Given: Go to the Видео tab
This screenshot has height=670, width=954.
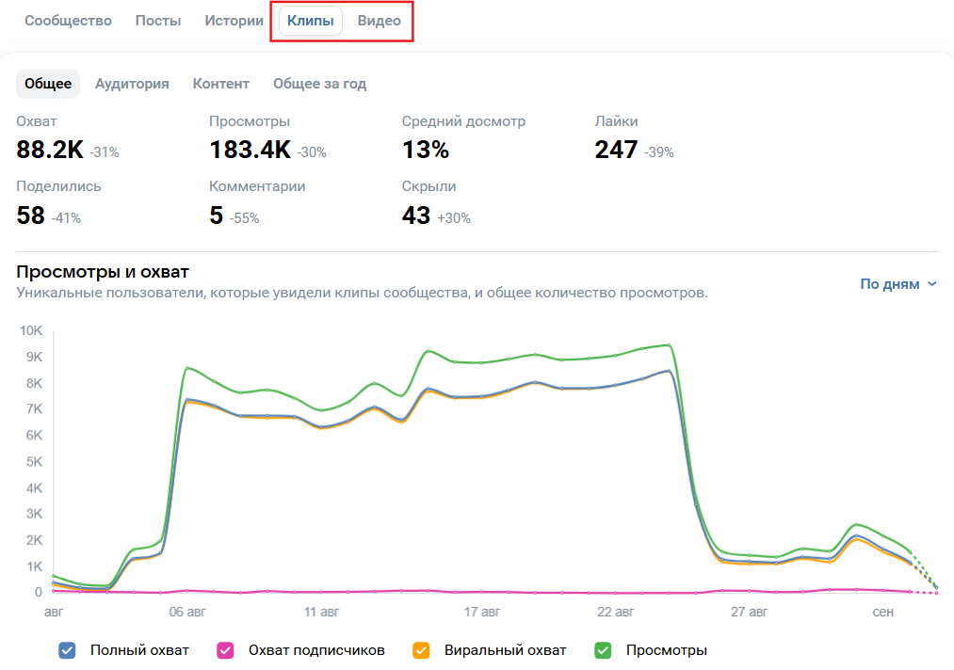Looking at the screenshot, I should (x=379, y=21).
